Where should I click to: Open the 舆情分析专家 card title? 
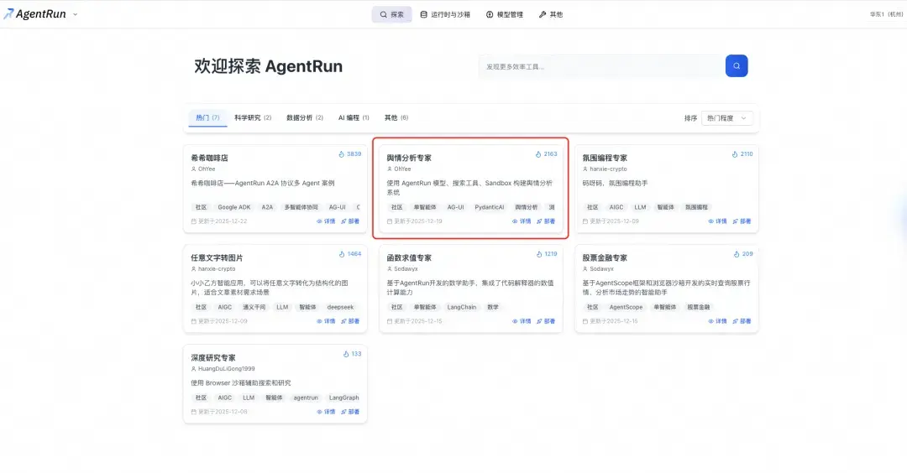[x=409, y=158]
